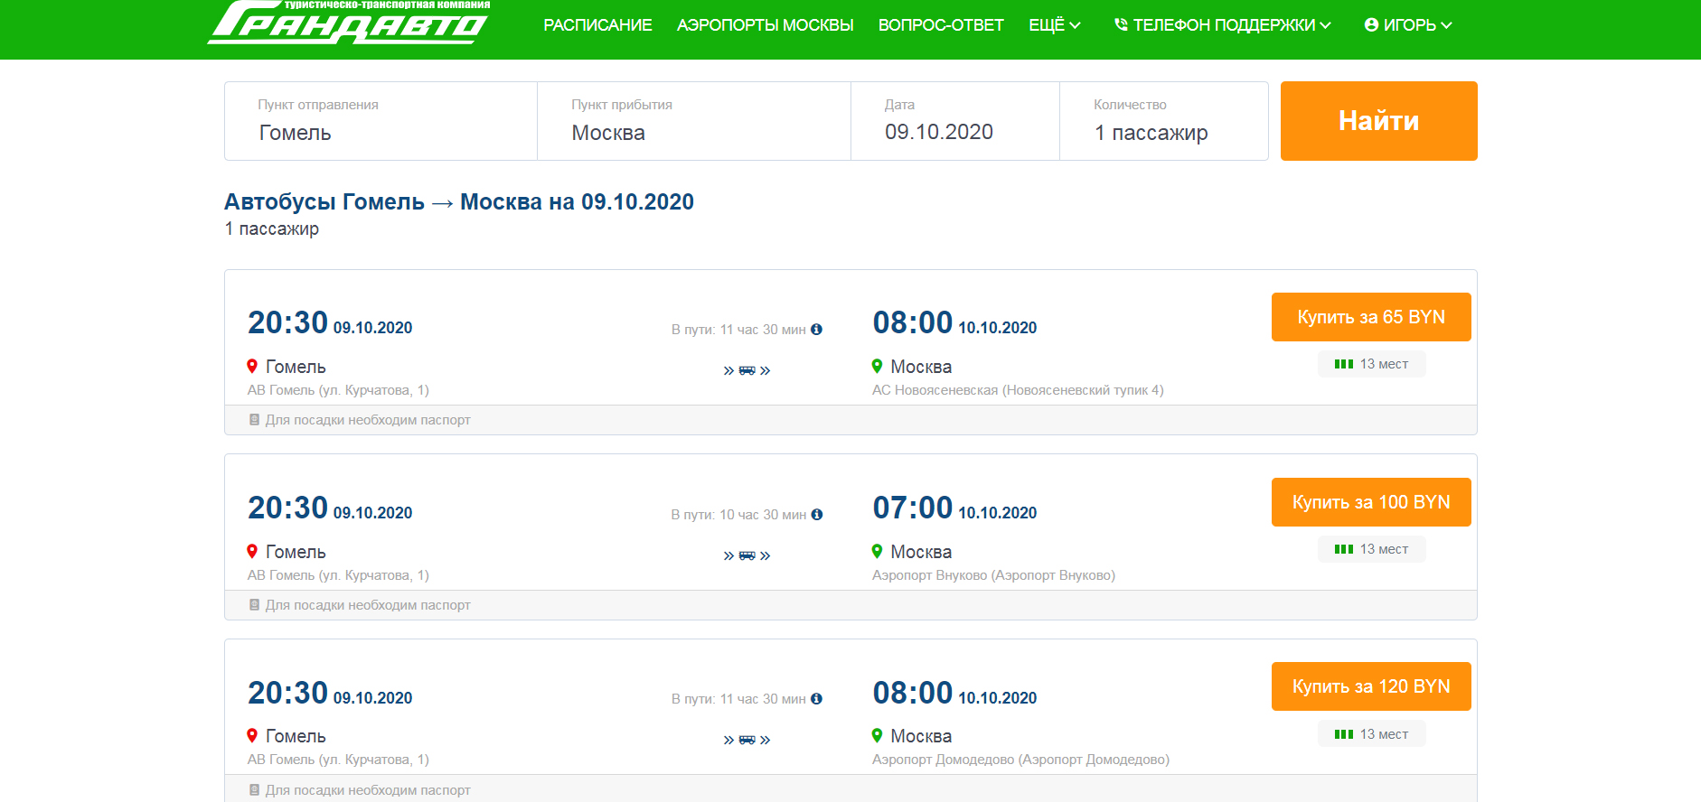Buy the 100 BYN Vnukovo ticket

click(1370, 502)
